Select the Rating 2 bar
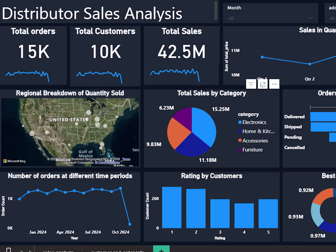 [196, 208]
